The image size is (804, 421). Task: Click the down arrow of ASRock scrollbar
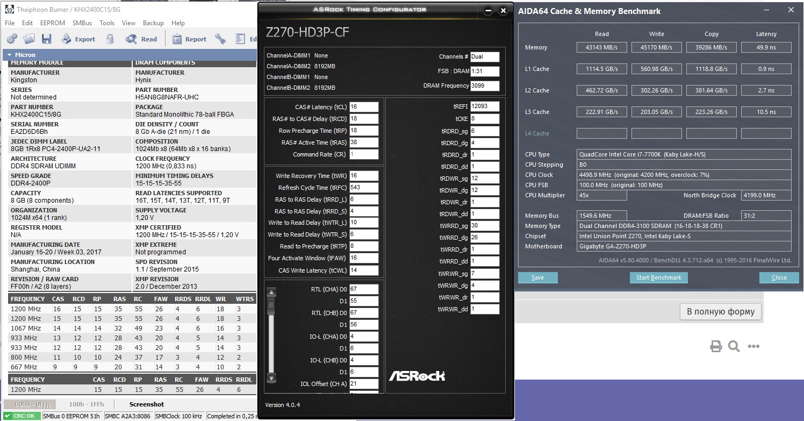pos(271,378)
